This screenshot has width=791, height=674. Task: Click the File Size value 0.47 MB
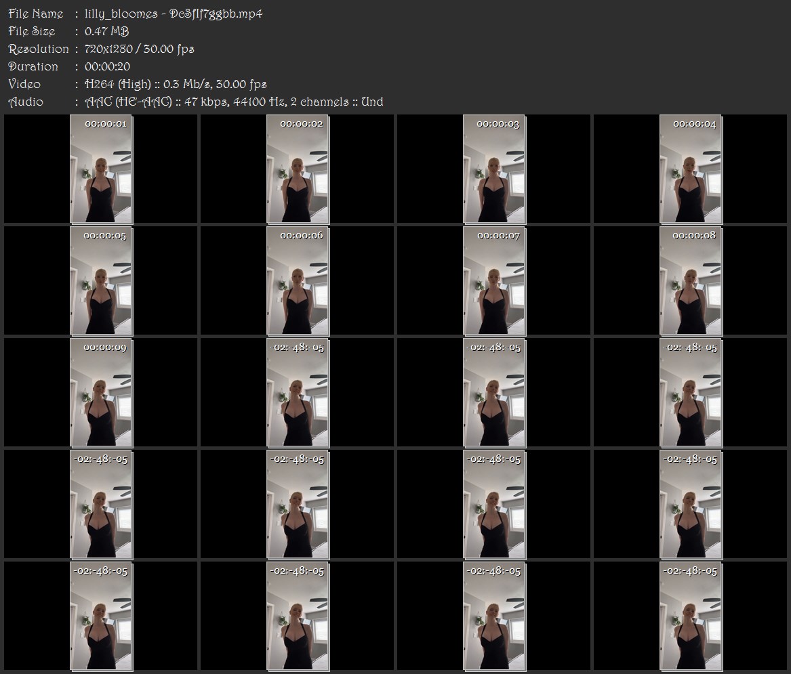click(107, 31)
